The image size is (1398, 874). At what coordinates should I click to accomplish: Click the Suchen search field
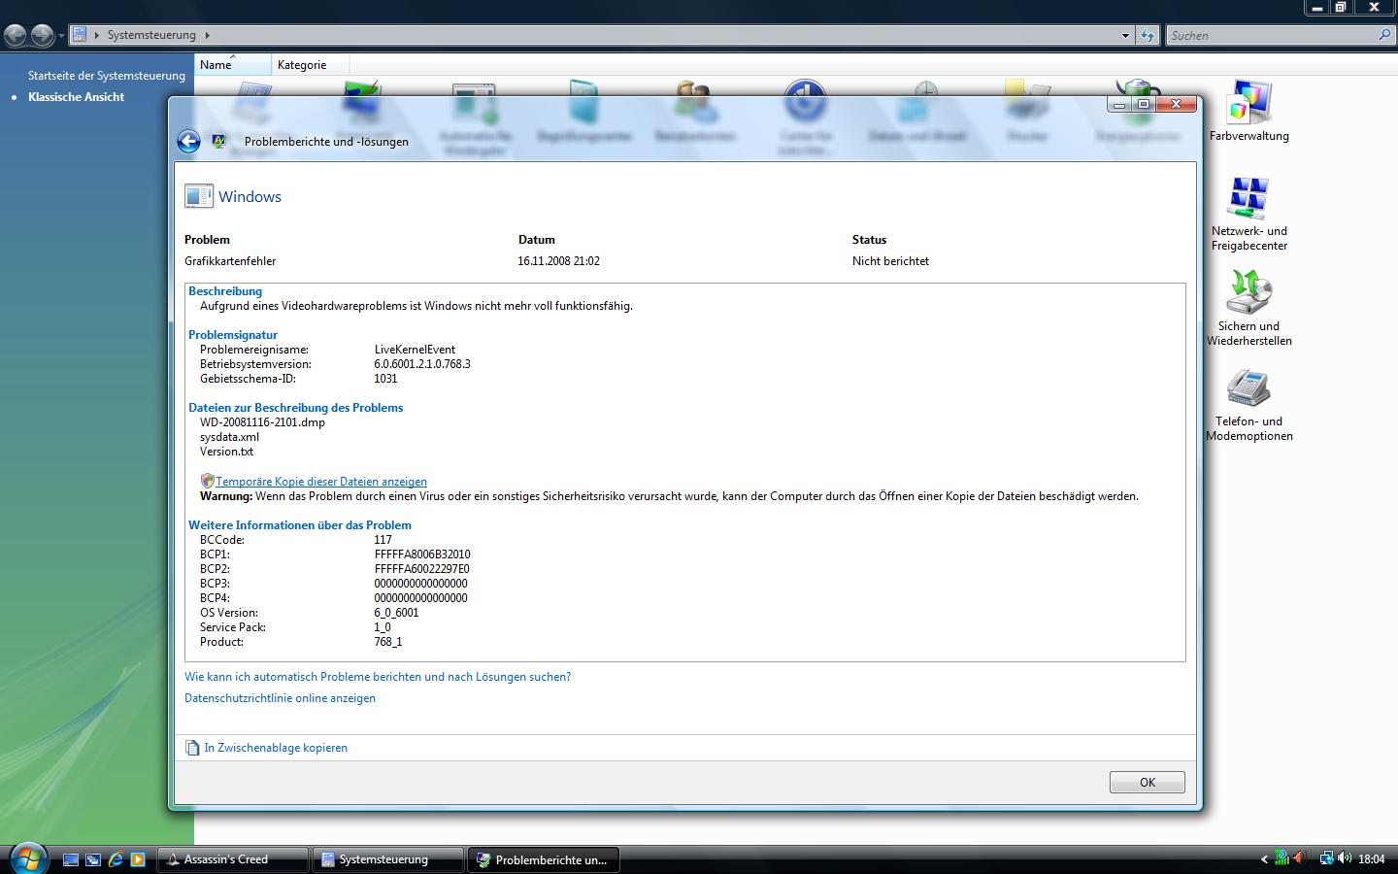1272,35
